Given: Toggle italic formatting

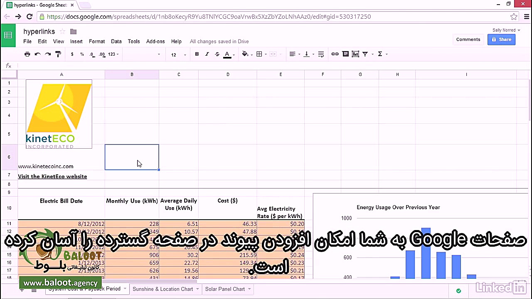Looking at the screenshot, I should point(207,54).
